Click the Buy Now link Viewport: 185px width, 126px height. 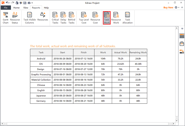[168, 7]
